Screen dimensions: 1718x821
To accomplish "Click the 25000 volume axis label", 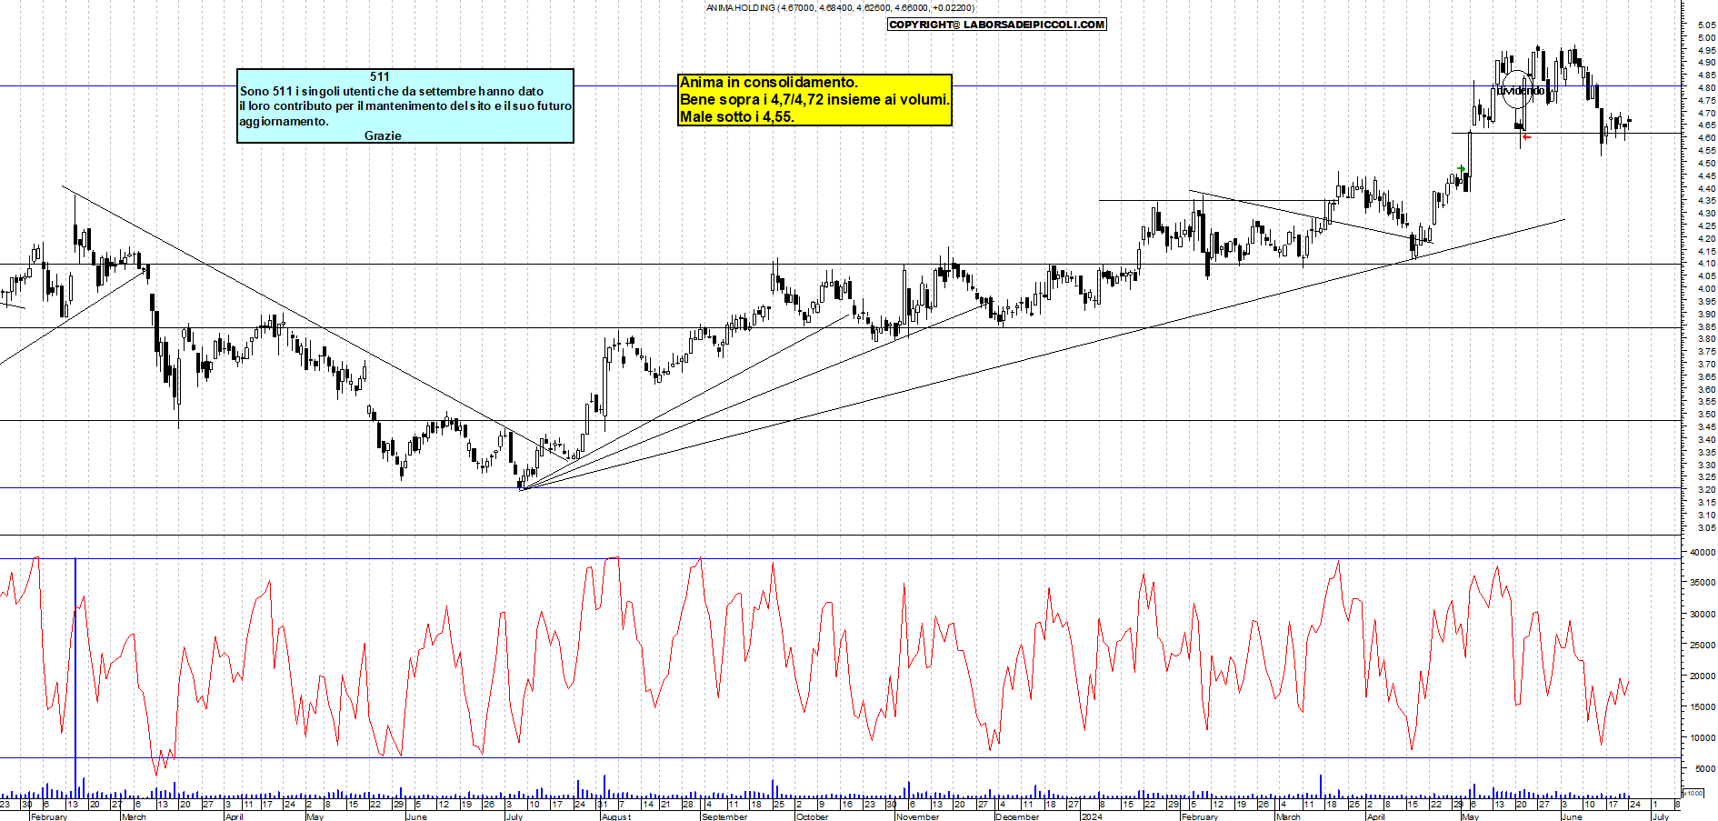I will (x=1703, y=645).
